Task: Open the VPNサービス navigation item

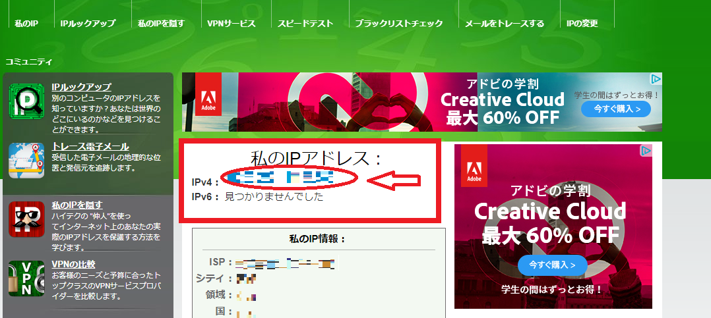Action: (x=231, y=23)
